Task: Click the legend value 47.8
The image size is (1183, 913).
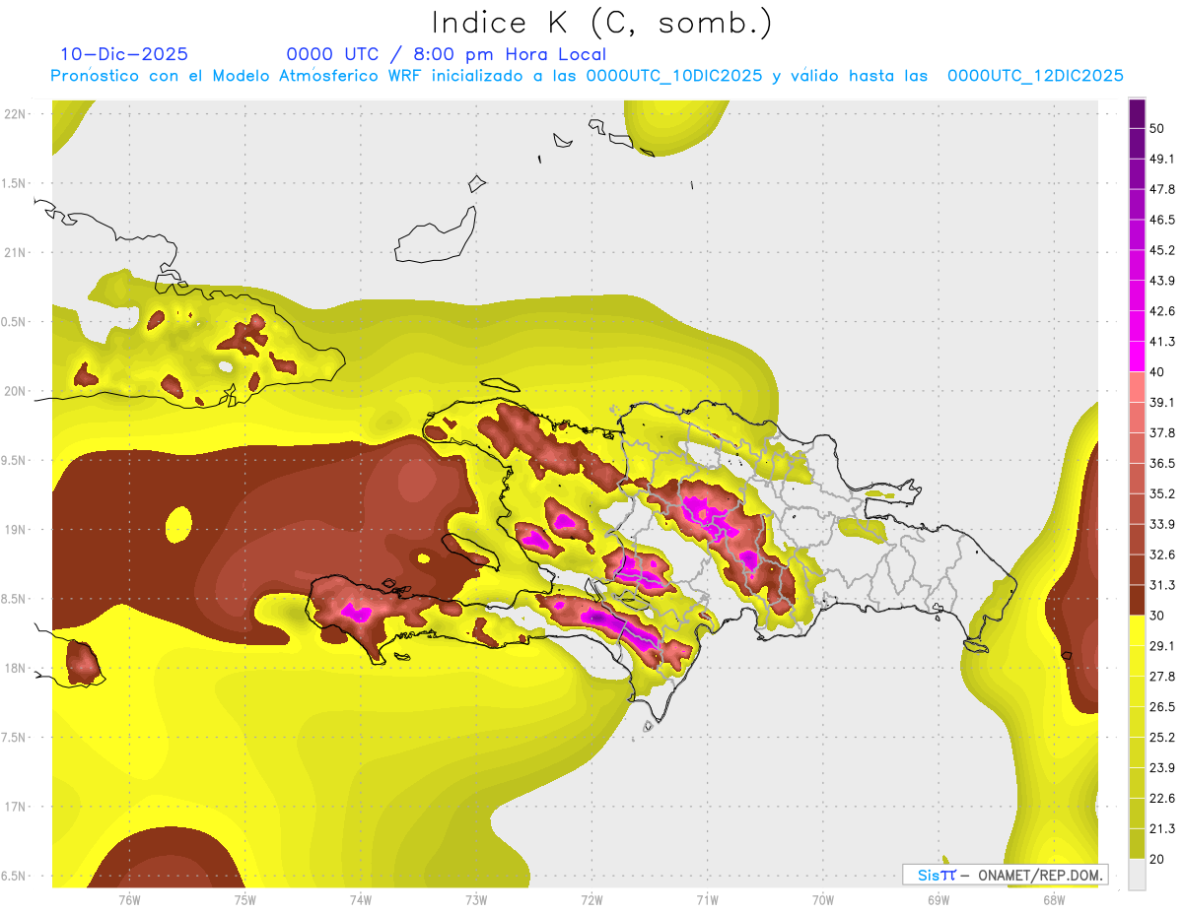Action: pos(1161,189)
